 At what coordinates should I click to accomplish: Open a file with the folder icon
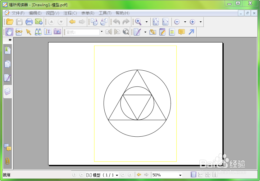click(10, 22)
